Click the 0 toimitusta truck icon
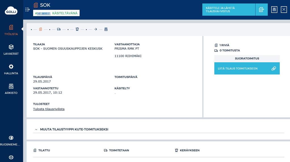Screen dimensions: 290x162 216,50
